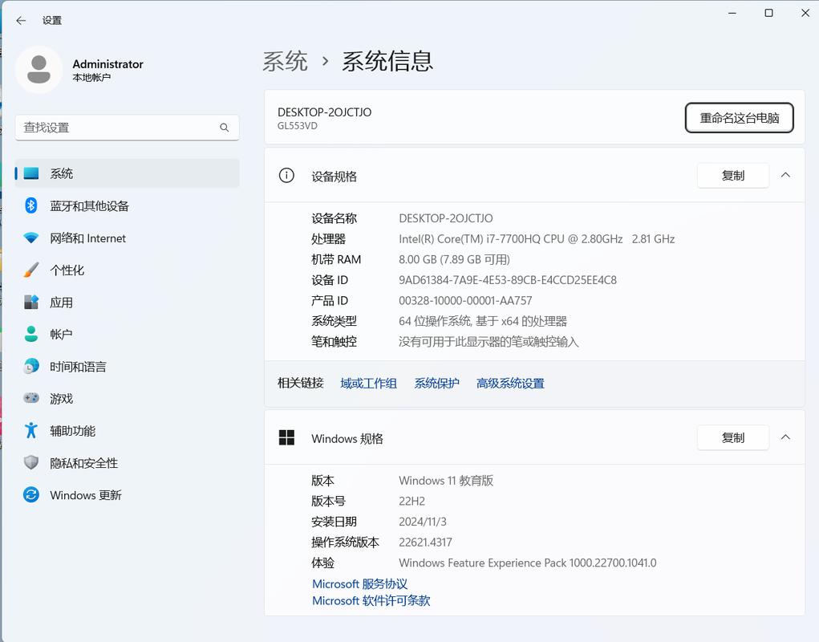Open 帐户 settings via the person icon
Image resolution: width=819 pixels, height=642 pixels.
(x=30, y=334)
